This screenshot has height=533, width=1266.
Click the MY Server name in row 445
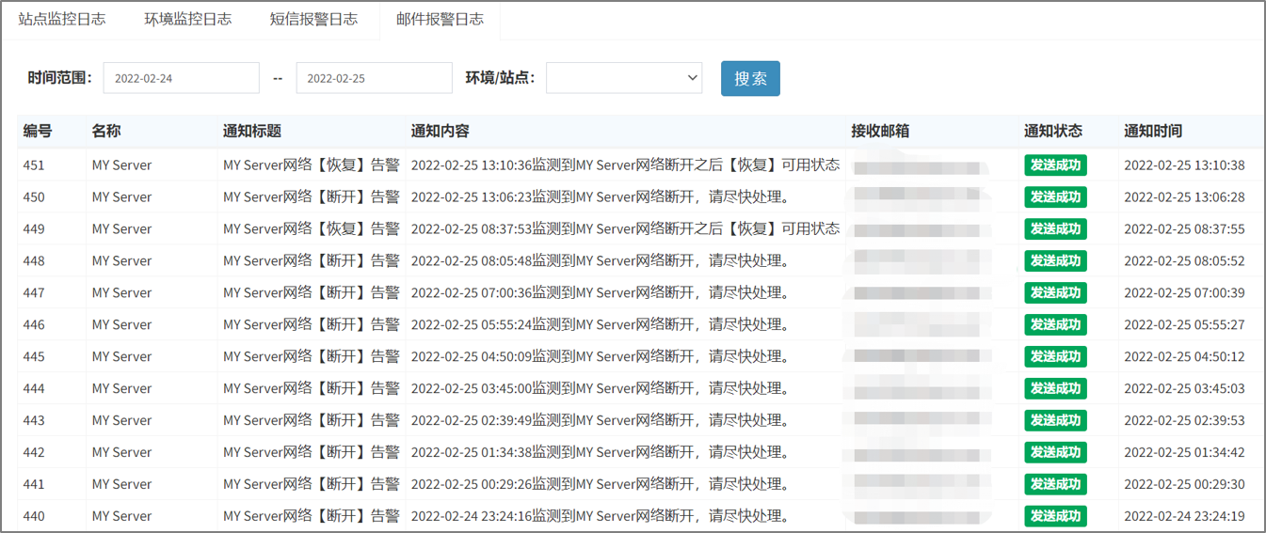click(x=121, y=357)
